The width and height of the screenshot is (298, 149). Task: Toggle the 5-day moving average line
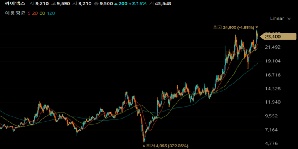click(x=29, y=13)
